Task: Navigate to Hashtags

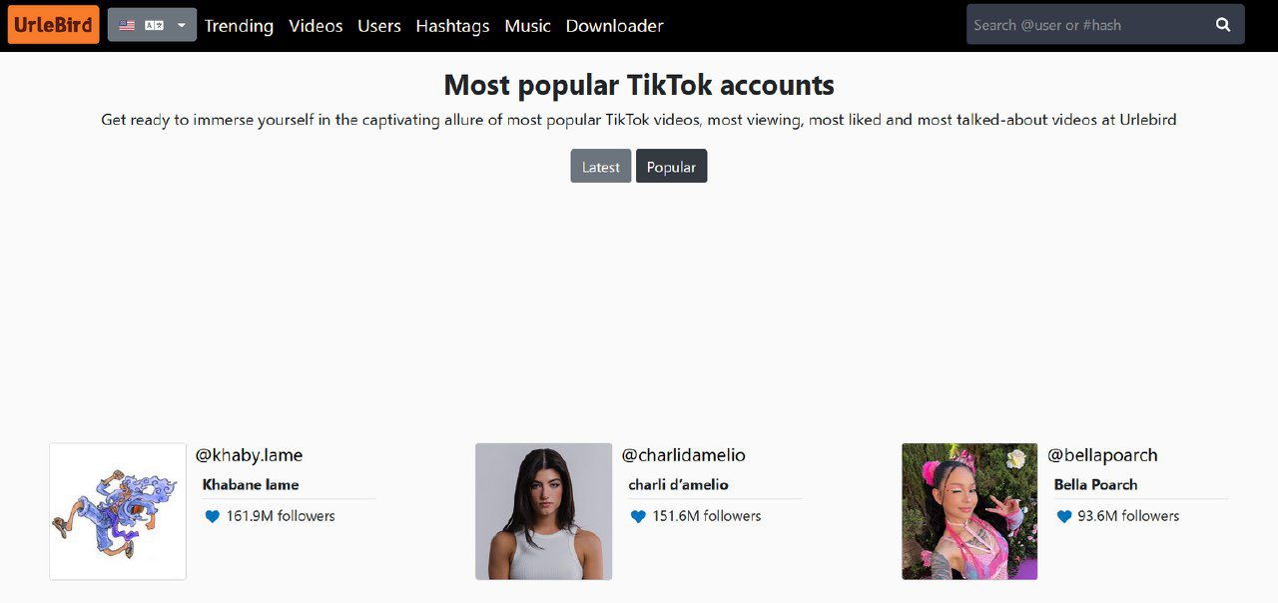Action: (x=452, y=26)
